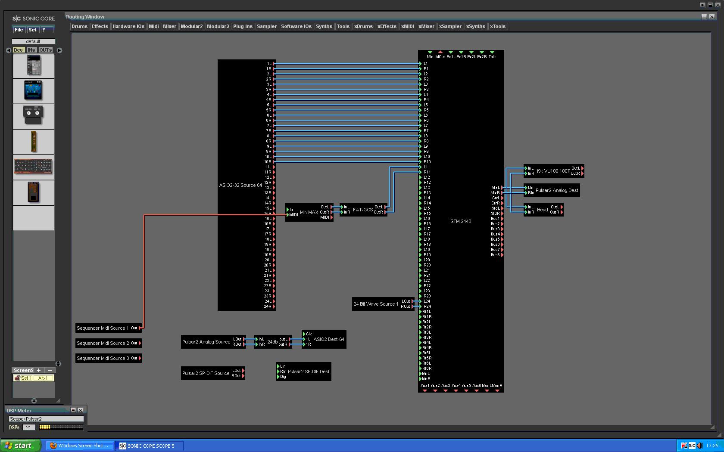Image resolution: width=724 pixels, height=452 pixels.
Task: Click the red padlock icon beside Set 1
Action: [17, 378]
